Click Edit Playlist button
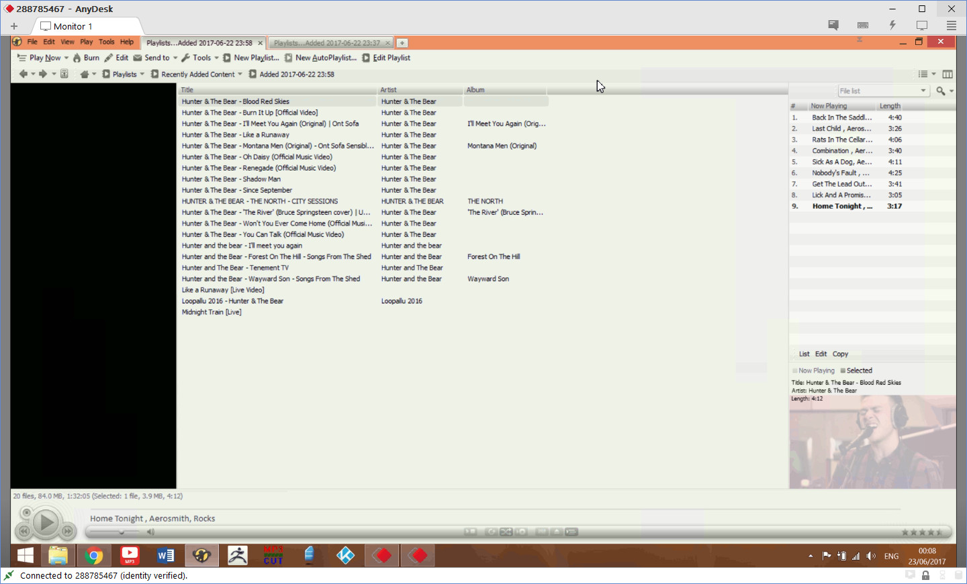Image resolution: width=967 pixels, height=584 pixels. pos(386,58)
